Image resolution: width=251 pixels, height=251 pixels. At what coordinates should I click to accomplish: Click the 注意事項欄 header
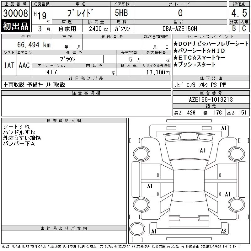86,93
